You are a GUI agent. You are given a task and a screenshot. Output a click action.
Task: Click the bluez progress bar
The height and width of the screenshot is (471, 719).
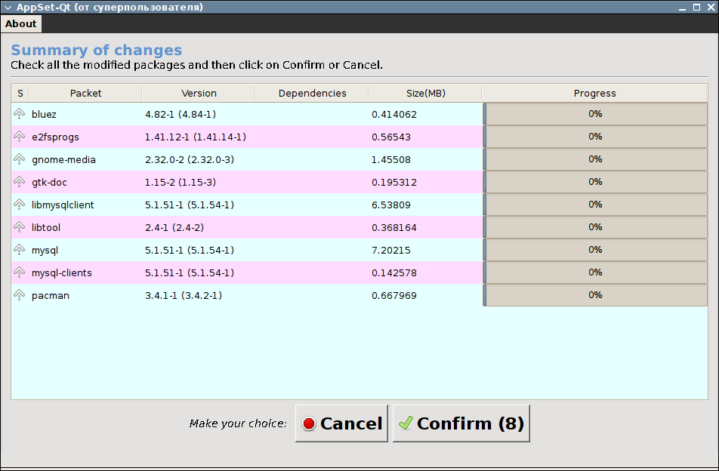coord(595,114)
